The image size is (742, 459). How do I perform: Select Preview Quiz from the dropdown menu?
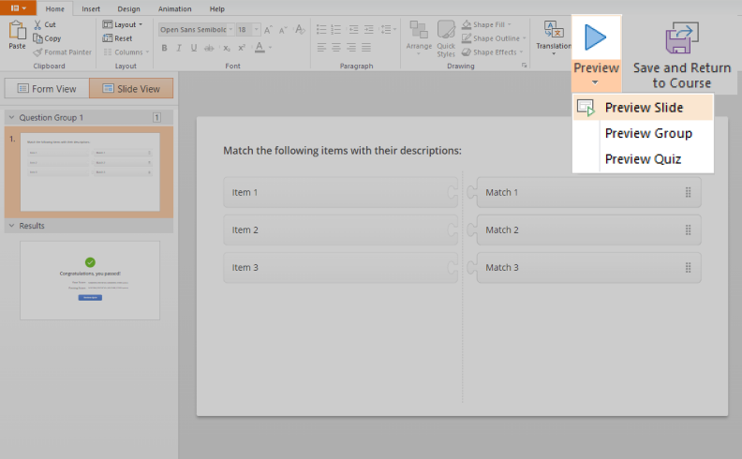(643, 159)
